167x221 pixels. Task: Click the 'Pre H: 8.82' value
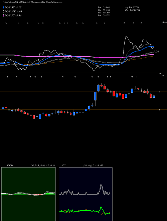pyautogui.click(x=104, y=10)
